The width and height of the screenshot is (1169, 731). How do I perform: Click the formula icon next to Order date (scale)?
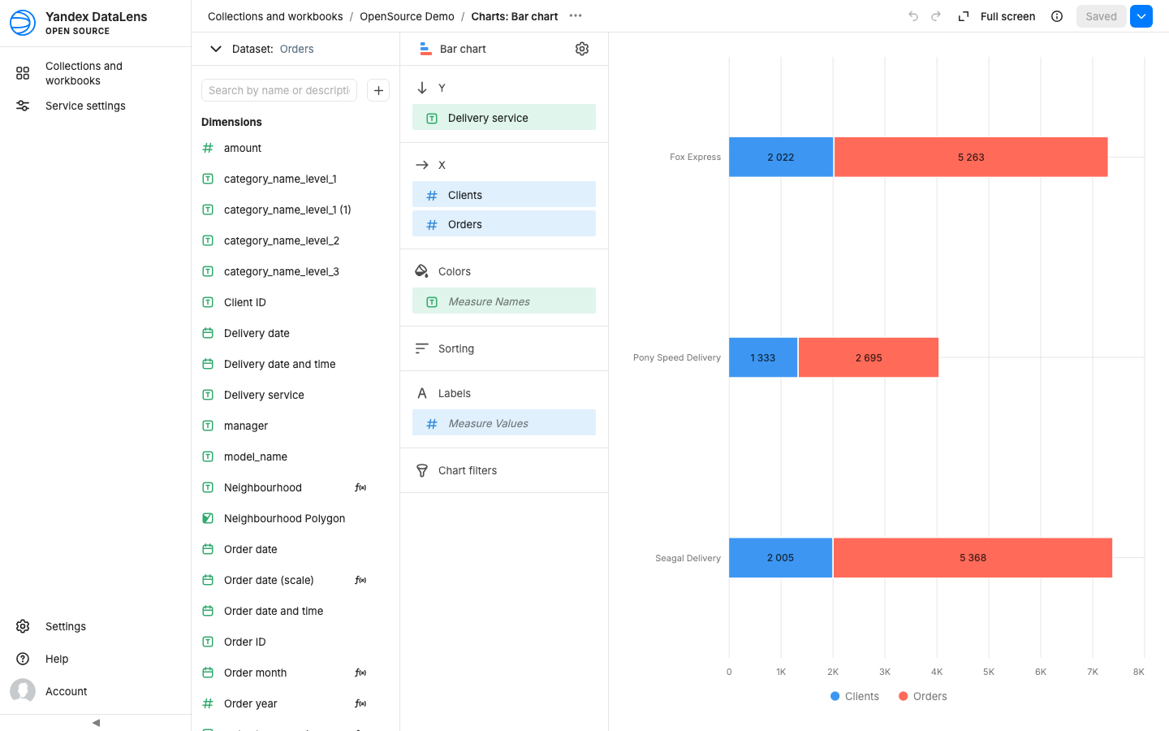click(360, 580)
